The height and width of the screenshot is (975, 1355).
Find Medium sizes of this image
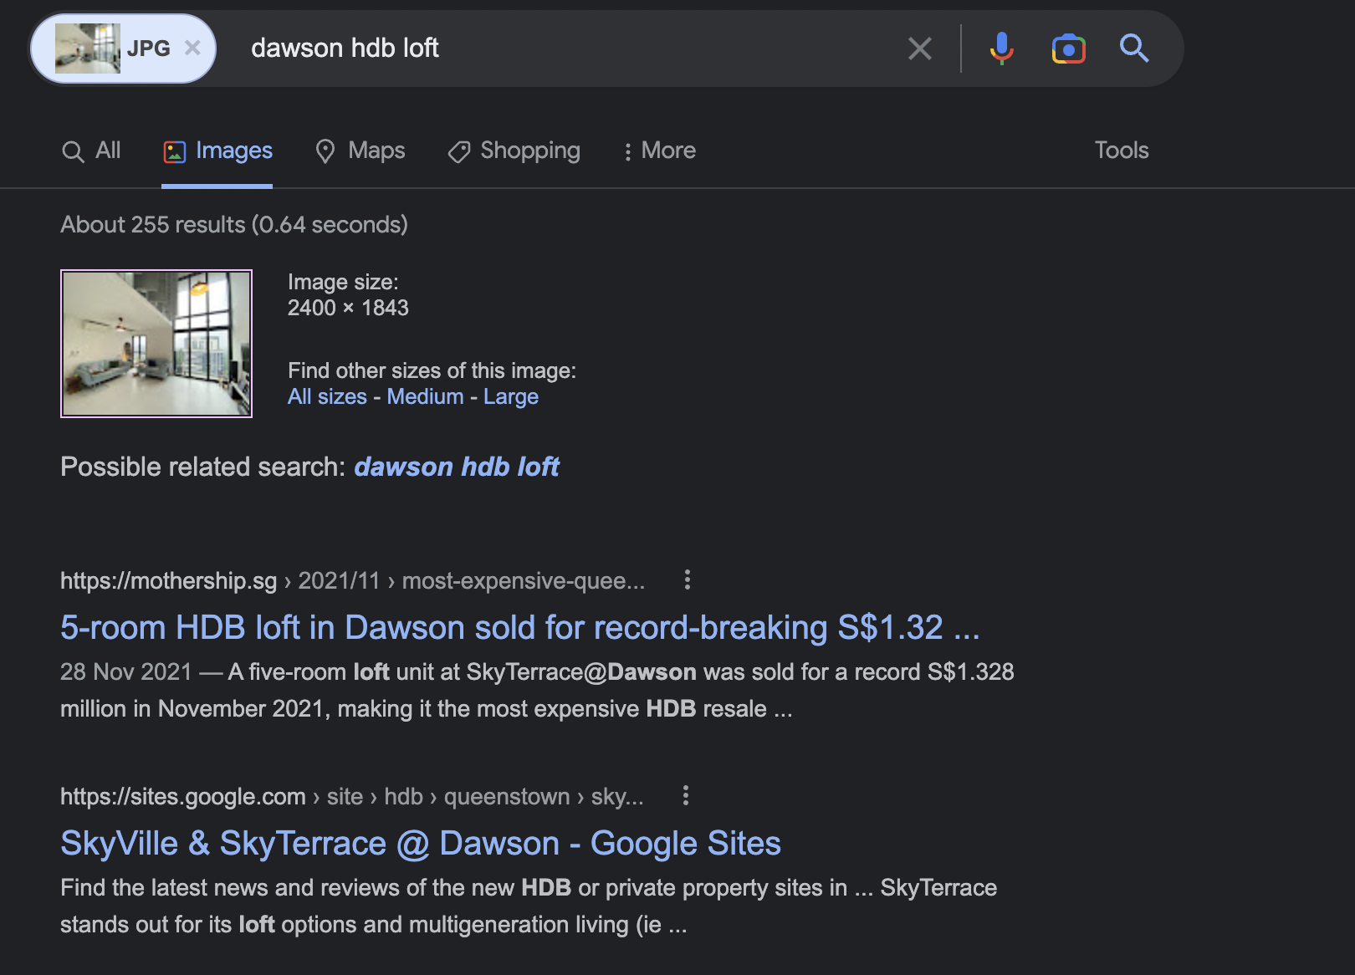pos(425,396)
